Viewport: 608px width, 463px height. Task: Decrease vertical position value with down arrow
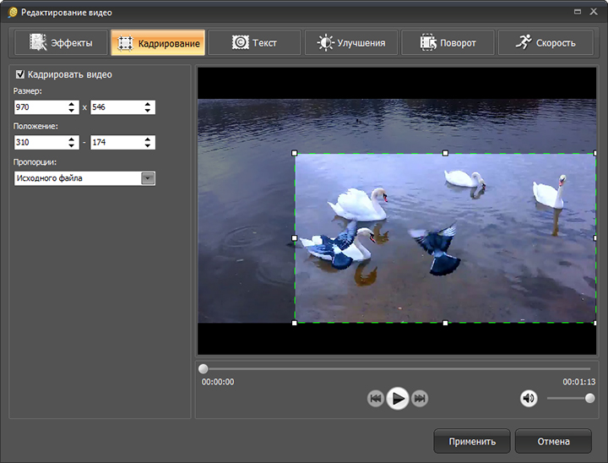149,146
